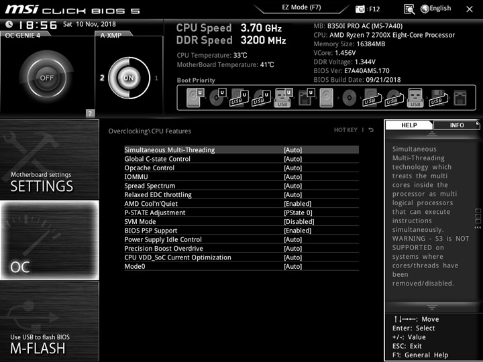Select the Mode0 row
Screen dimensions: 483x362
(x=241, y=266)
